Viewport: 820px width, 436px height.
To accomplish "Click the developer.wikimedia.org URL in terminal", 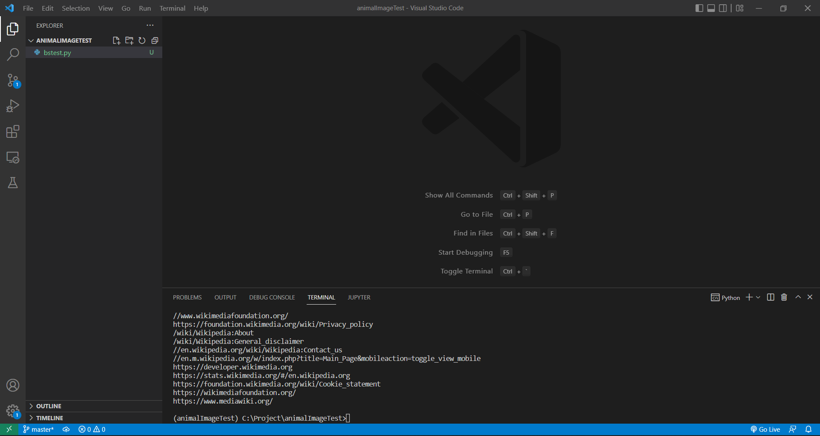I will (233, 367).
